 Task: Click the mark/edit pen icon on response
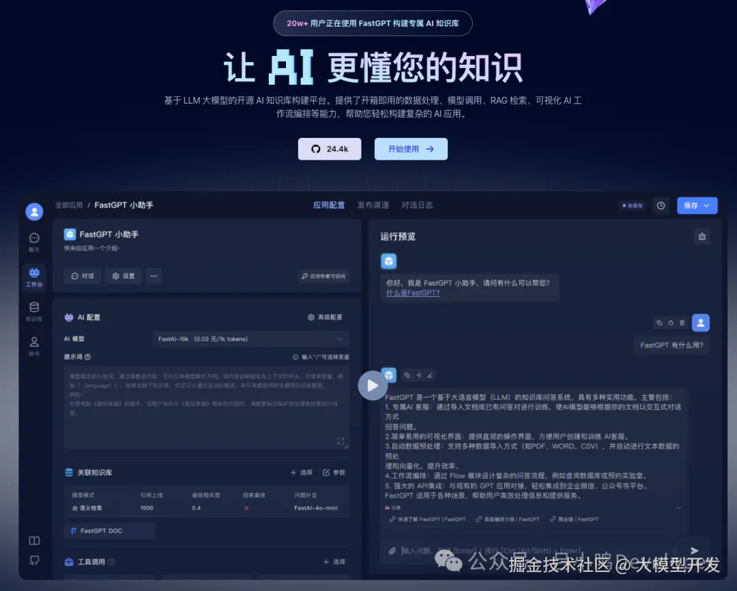coord(430,375)
